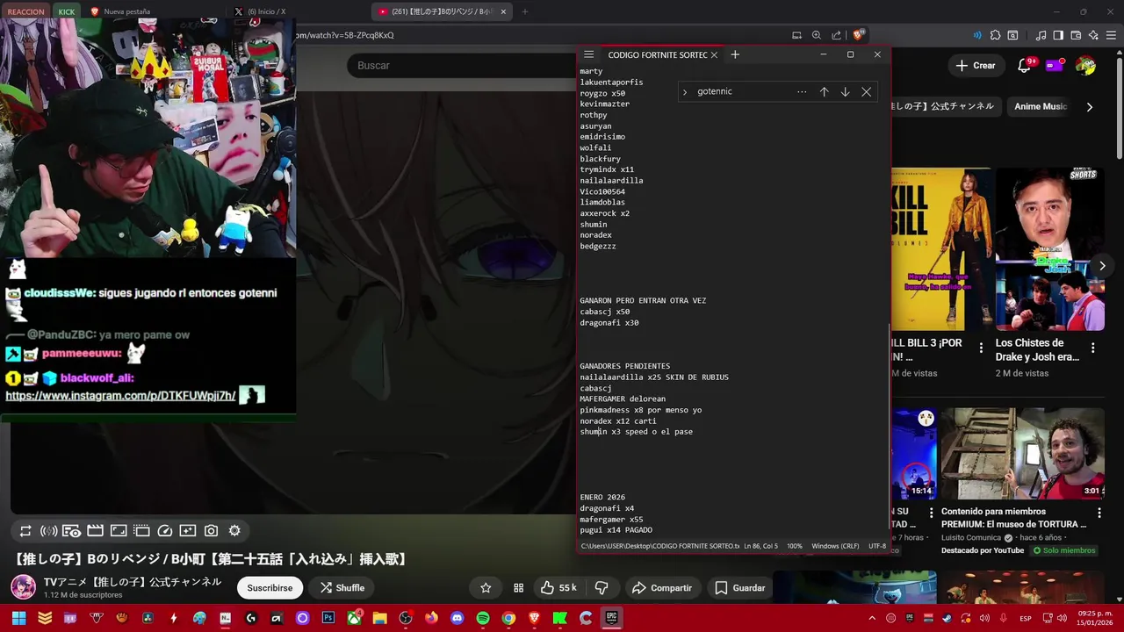The height and width of the screenshot is (632, 1124).
Task: Take a video screenshot with camera icon
Action: coord(211,531)
